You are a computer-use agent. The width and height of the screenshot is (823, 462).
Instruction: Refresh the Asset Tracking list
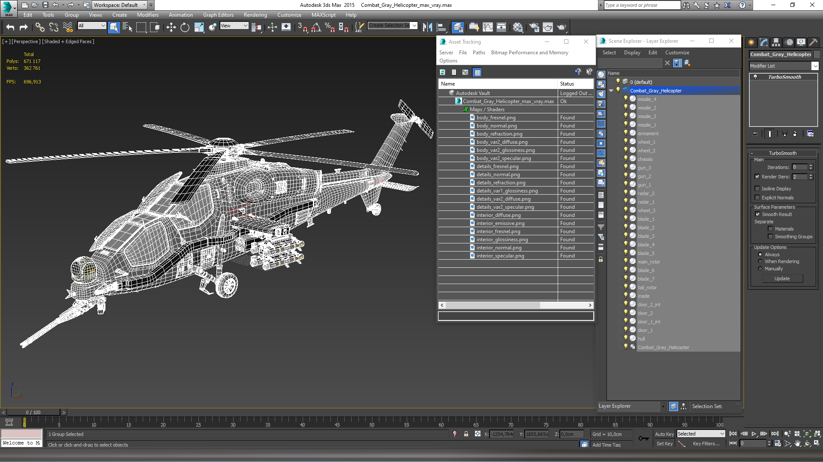pyautogui.click(x=442, y=72)
